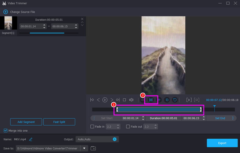
Task: Move Segment[1] down with chevron arrow
Action: pos(82,25)
